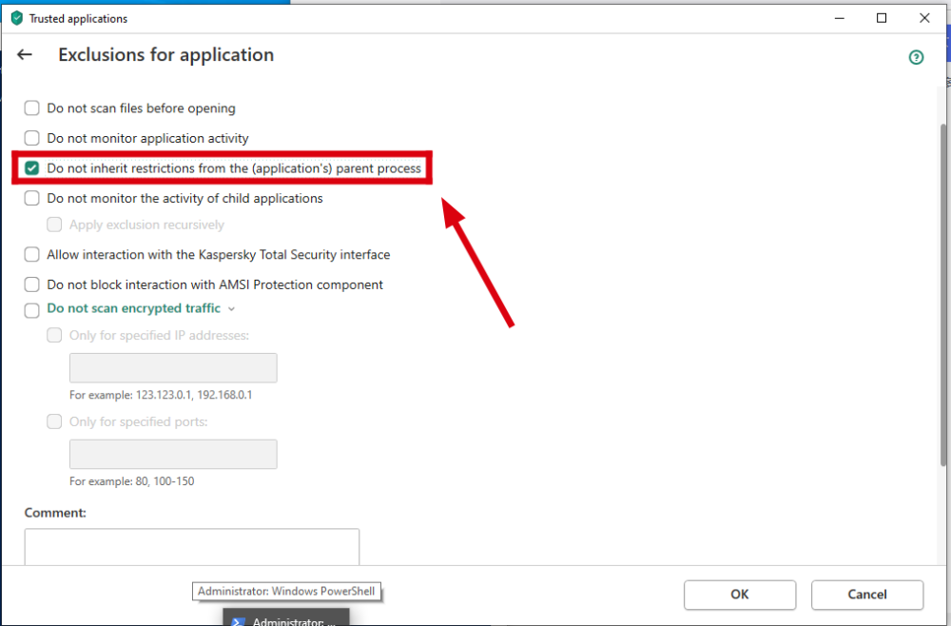This screenshot has height=626, width=951.
Task: Toggle Apply exclusion recursively checkbox
Action: point(54,225)
